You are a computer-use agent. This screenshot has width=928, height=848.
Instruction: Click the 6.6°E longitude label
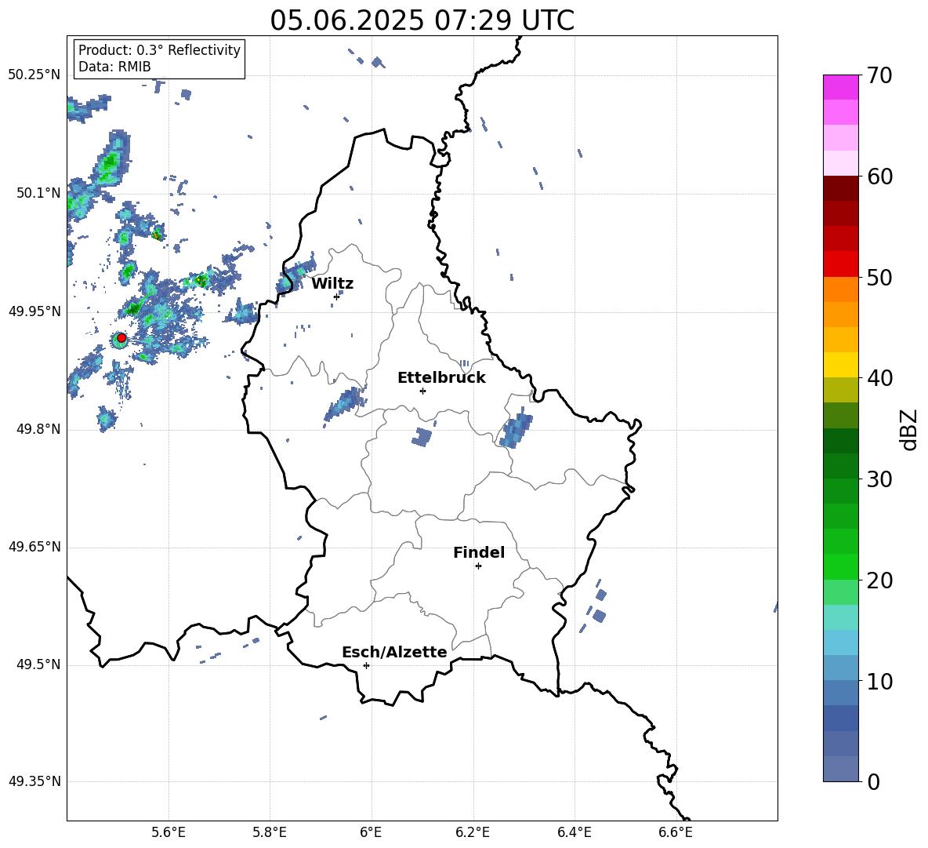[x=676, y=832]
